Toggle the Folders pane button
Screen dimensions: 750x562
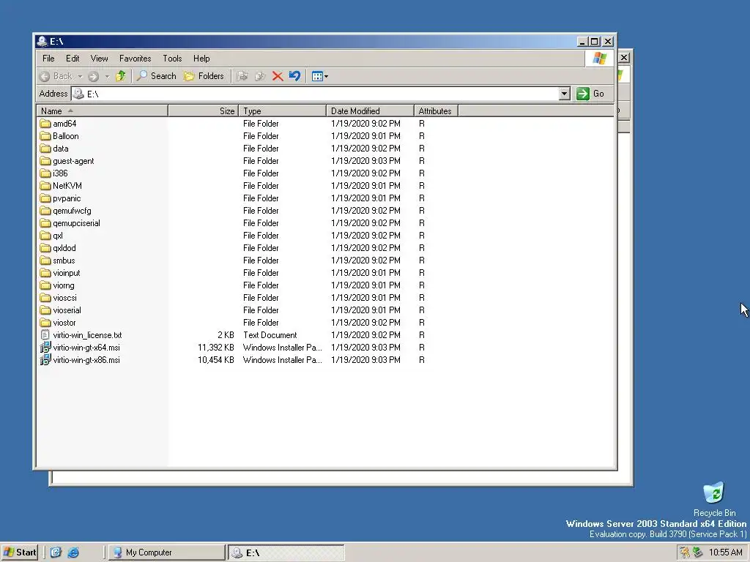204,76
